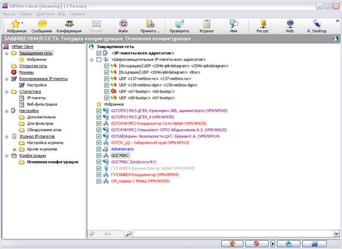Viewport: 342px width, 249px height.
Task: Collapse the Конфигурации tree node
Action: point(7,156)
